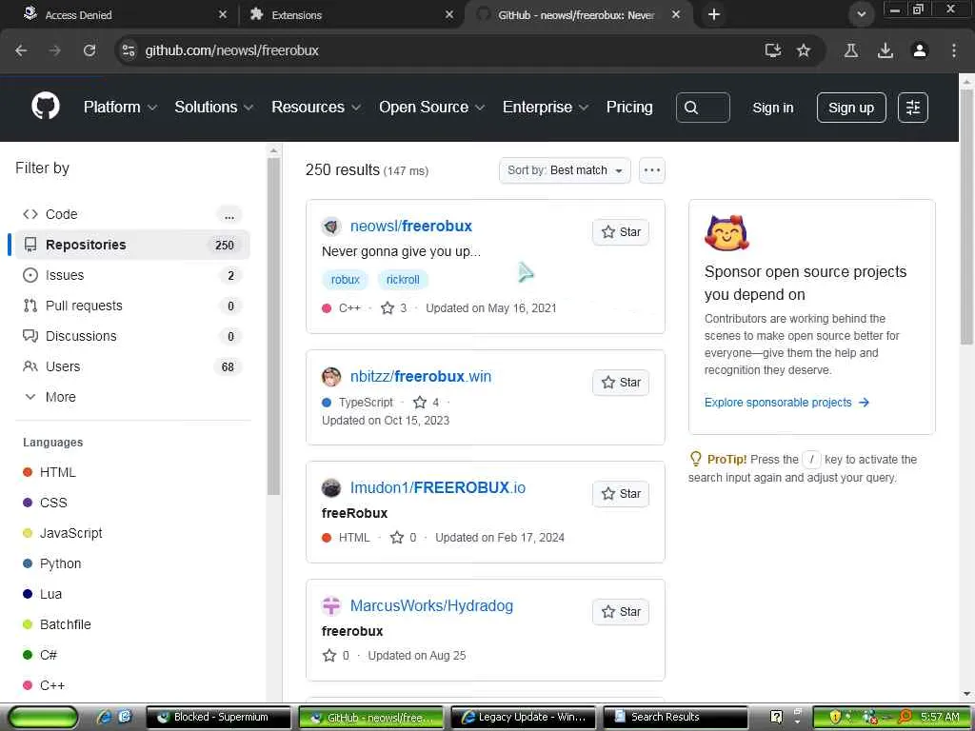Filter by the HTML language orange dot

click(x=28, y=472)
